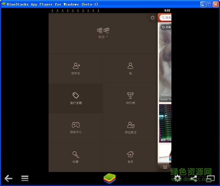The image size is (220, 186).
Task: Toggle full screen icon in bottom bar
Action: point(210,179)
